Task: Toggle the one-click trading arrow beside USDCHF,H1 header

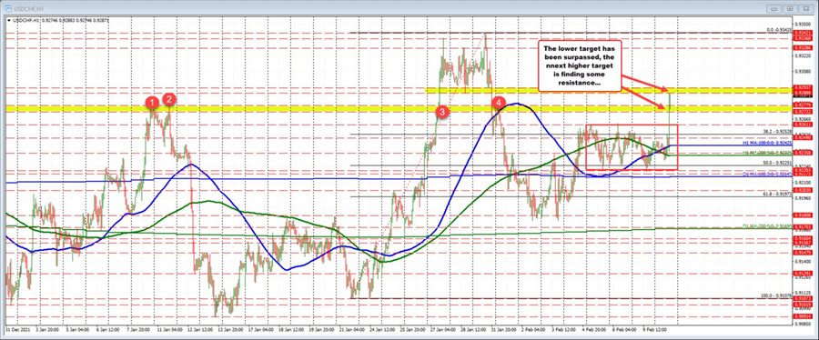Action: pyautogui.click(x=8, y=19)
